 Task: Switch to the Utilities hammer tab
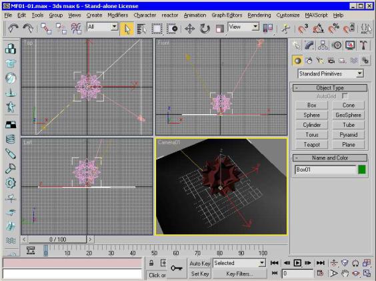(x=363, y=45)
